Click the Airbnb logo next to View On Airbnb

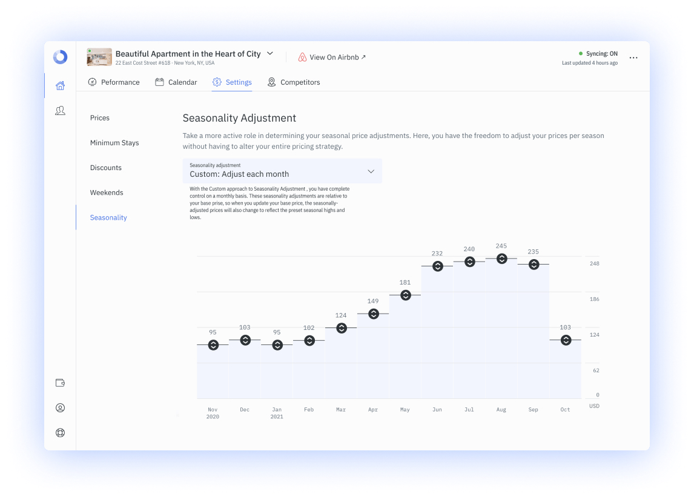point(302,57)
